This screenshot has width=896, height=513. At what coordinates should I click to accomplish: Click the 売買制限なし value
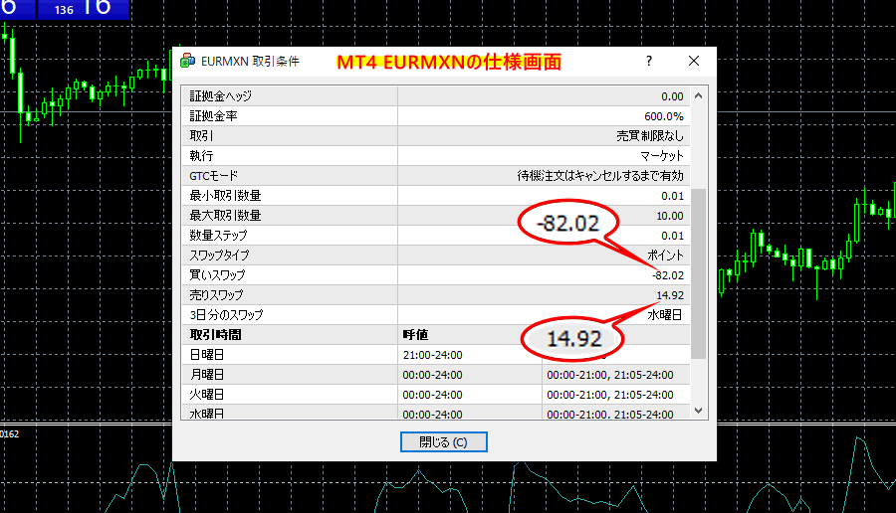pyautogui.click(x=650, y=136)
